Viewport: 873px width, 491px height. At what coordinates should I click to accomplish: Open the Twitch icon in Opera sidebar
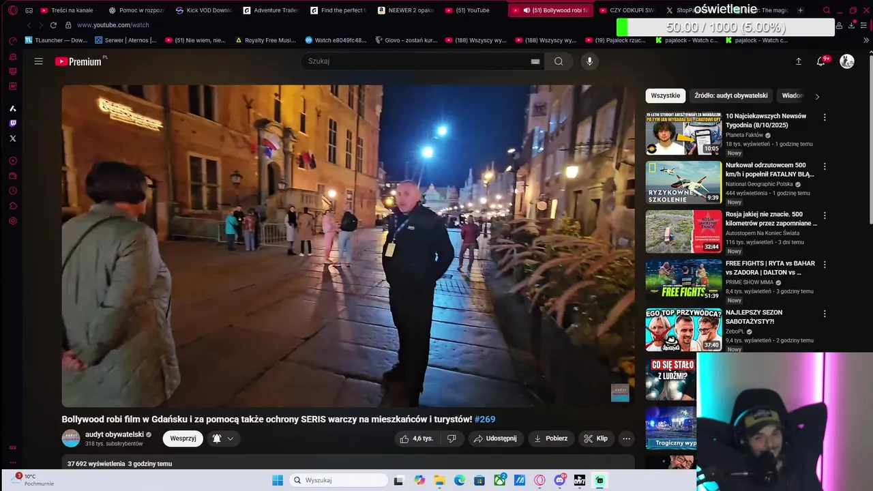click(12, 123)
